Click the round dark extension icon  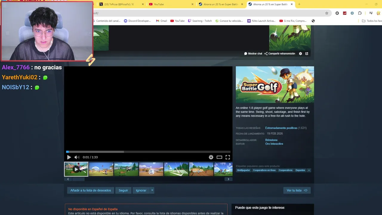337,13
